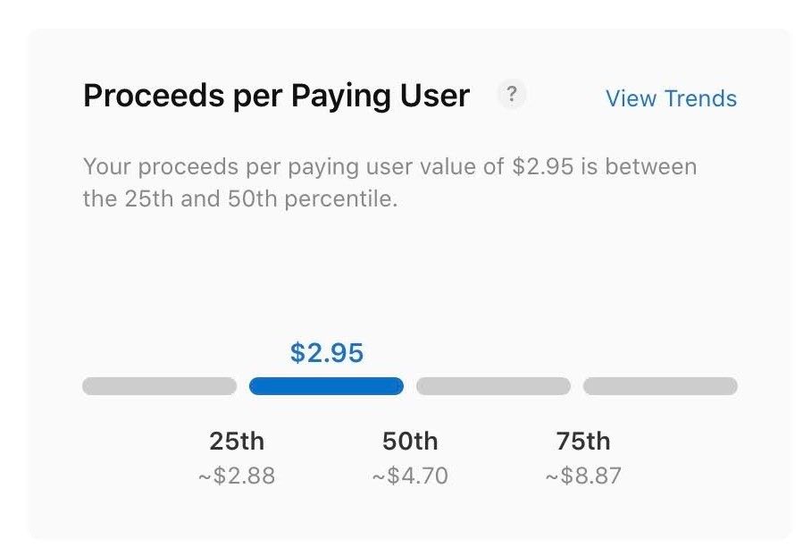Open the View Trends link
The image size is (803, 556).
671,98
